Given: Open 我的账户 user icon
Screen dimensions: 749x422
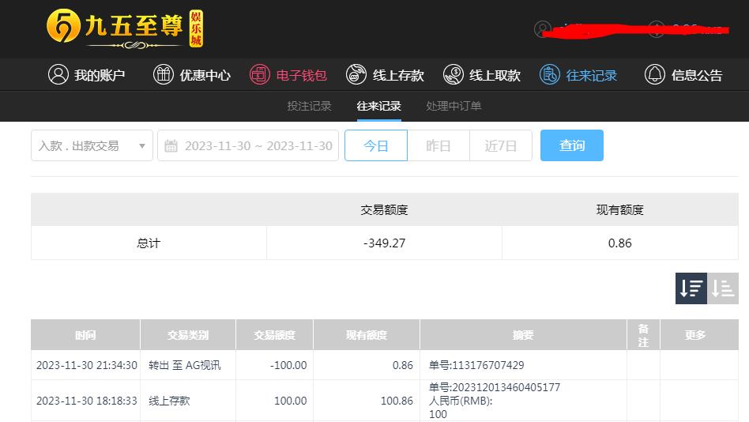Looking at the screenshot, I should pos(58,74).
